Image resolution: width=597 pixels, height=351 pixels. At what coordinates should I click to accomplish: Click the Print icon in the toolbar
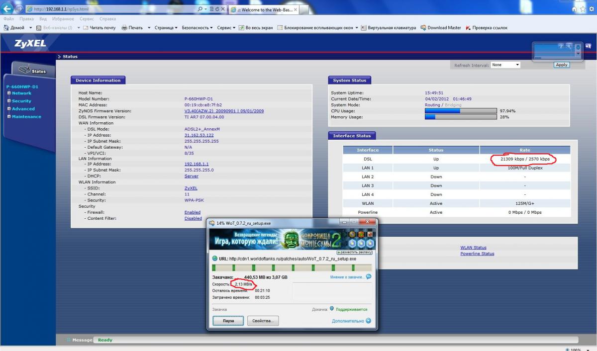coord(125,28)
